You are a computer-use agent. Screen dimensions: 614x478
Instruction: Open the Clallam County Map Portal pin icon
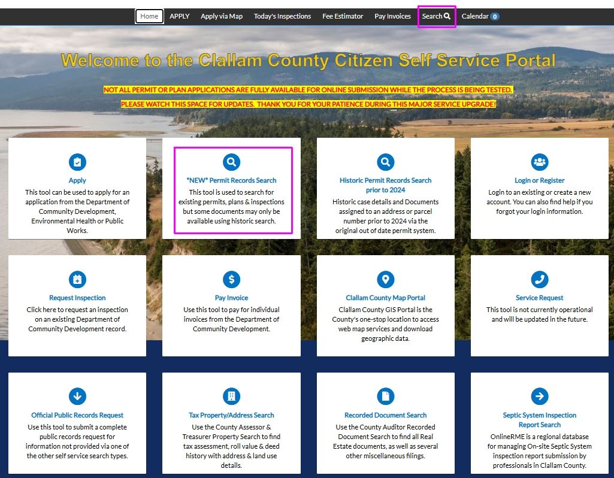[x=385, y=279]
